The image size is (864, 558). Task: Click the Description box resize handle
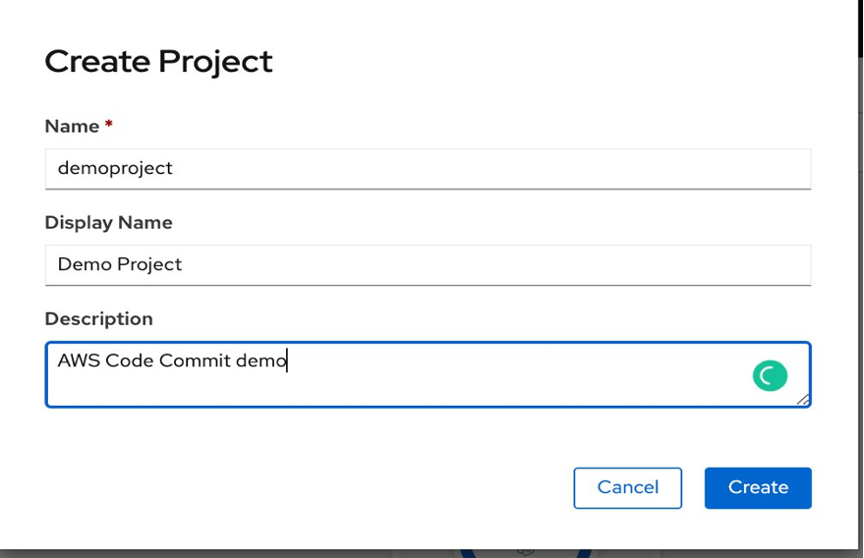coord(803,399)
